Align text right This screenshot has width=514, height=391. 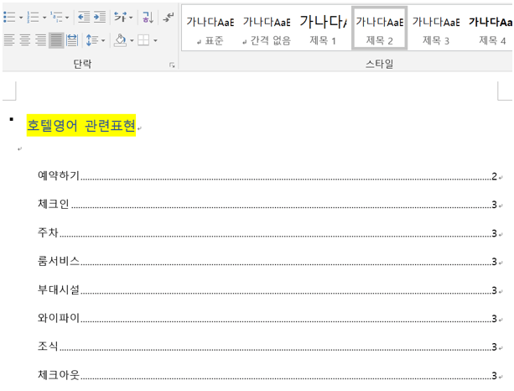click(x=40, y=40)
